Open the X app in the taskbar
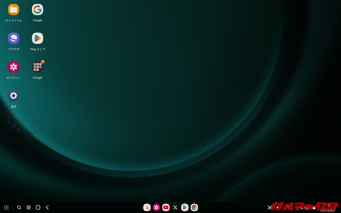Viewport: 341px width, 213px height. point(175,207)
